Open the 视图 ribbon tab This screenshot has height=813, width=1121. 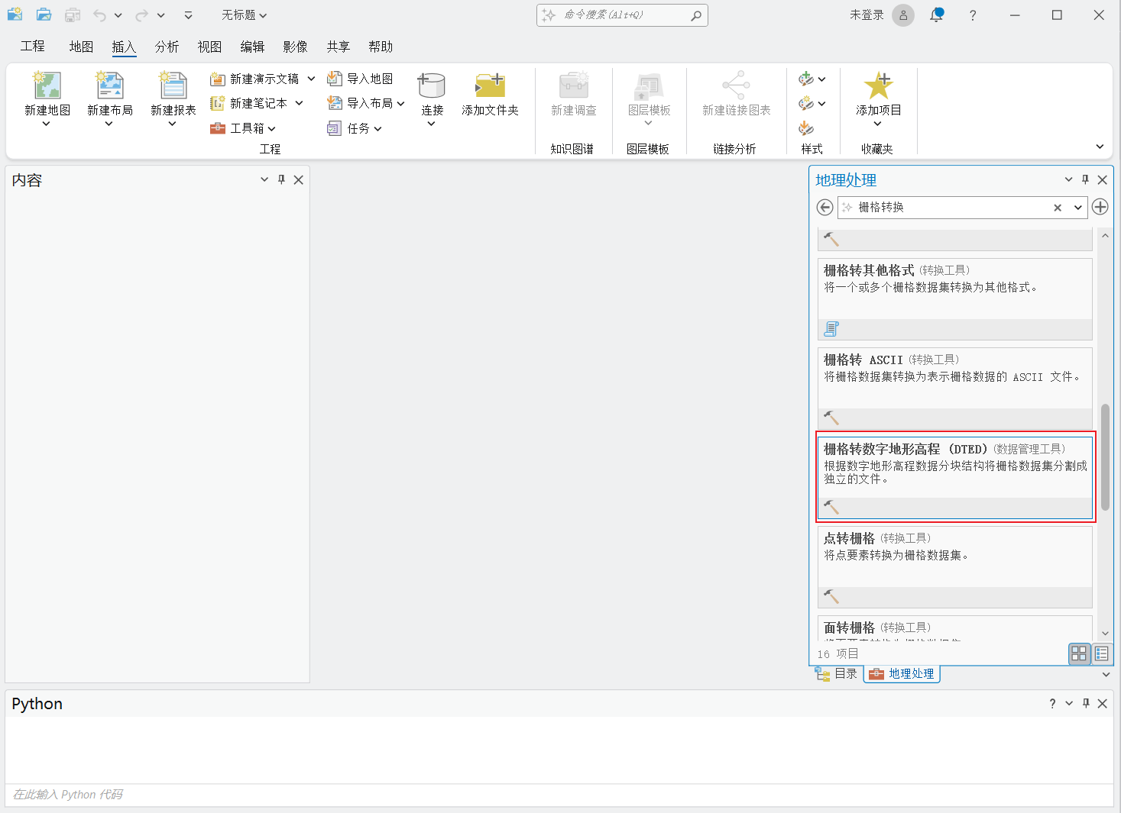click(x=209, y=47)
